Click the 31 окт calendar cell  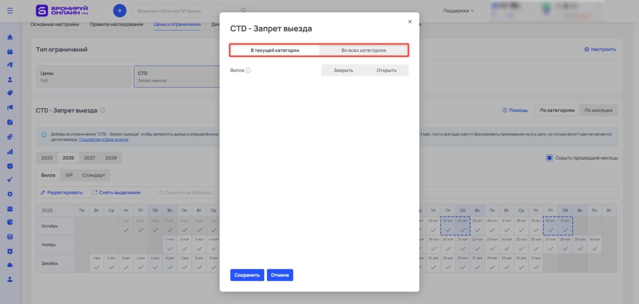tap(565, 226)
